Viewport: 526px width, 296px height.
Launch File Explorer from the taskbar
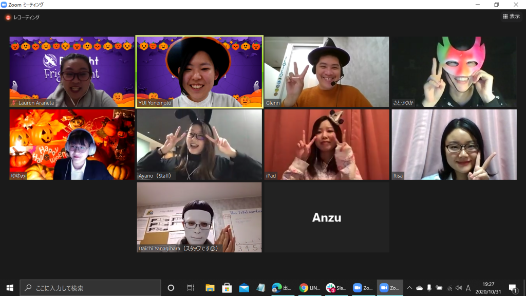click(x=210, y=288)
